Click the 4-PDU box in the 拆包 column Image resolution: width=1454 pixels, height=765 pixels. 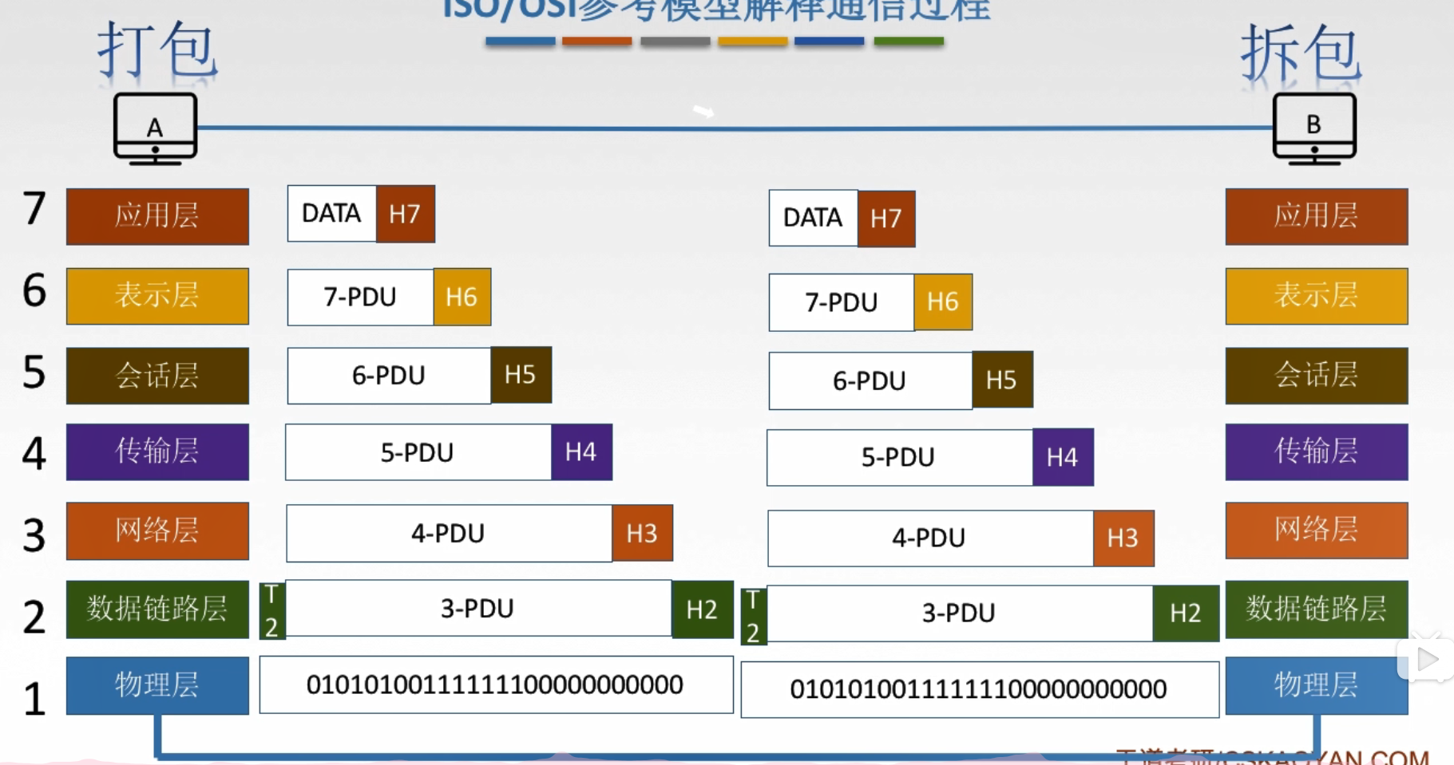931,538
